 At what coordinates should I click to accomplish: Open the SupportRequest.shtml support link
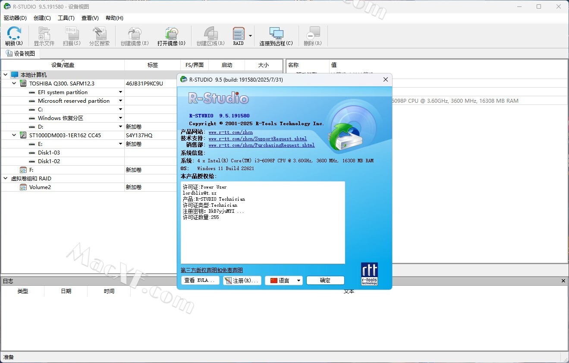(x=258, y=139)
